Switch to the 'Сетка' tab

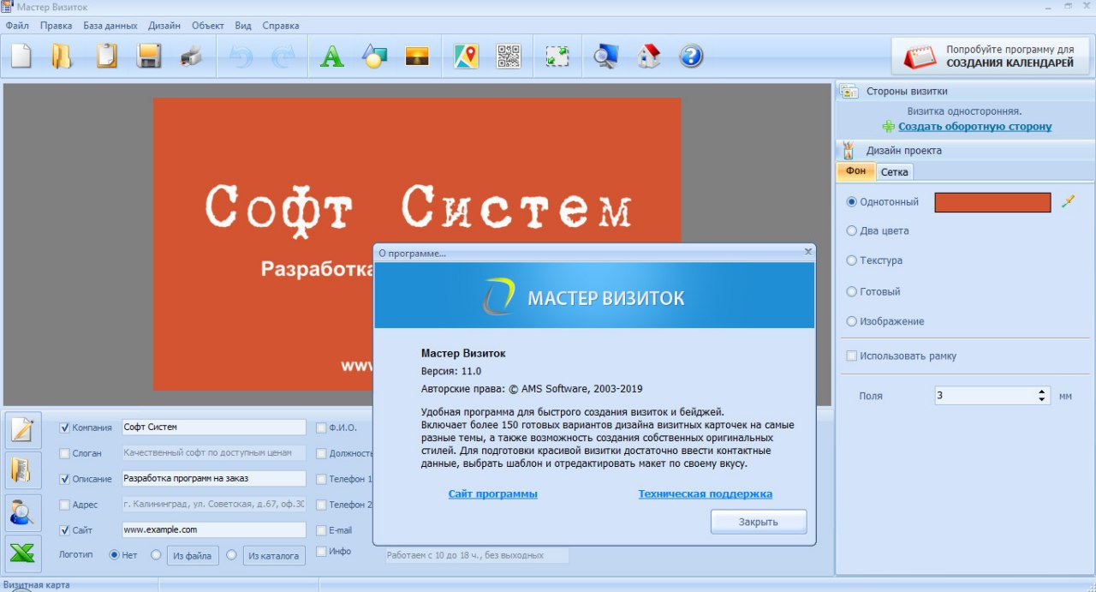pos(895,172)
